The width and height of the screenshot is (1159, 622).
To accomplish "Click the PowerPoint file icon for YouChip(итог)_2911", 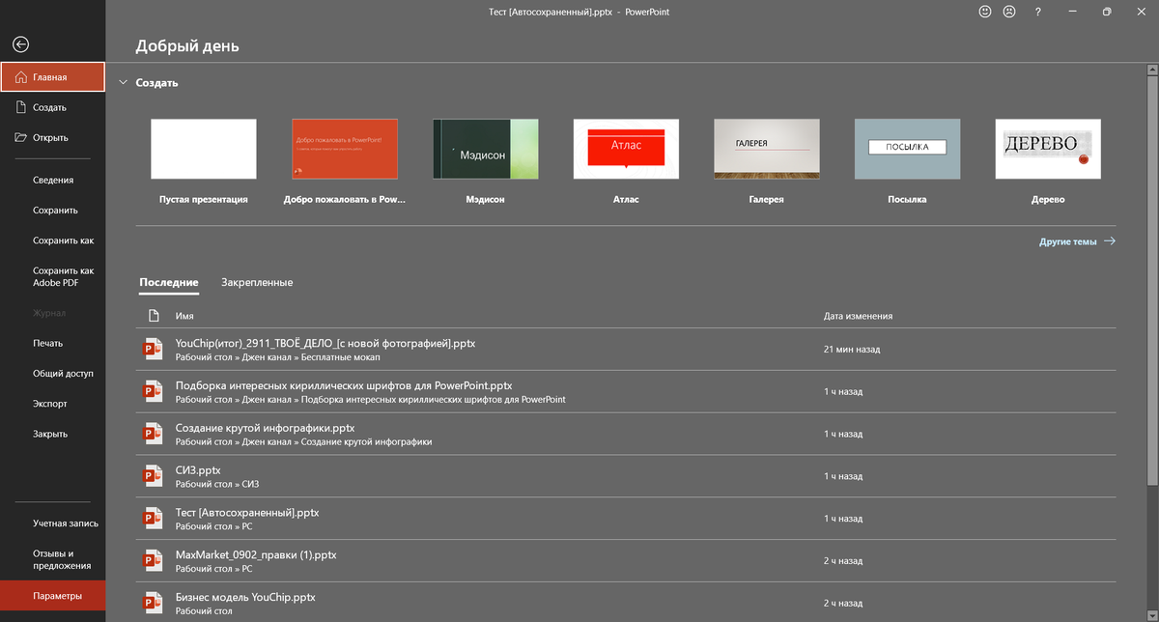I will [153, 349].
